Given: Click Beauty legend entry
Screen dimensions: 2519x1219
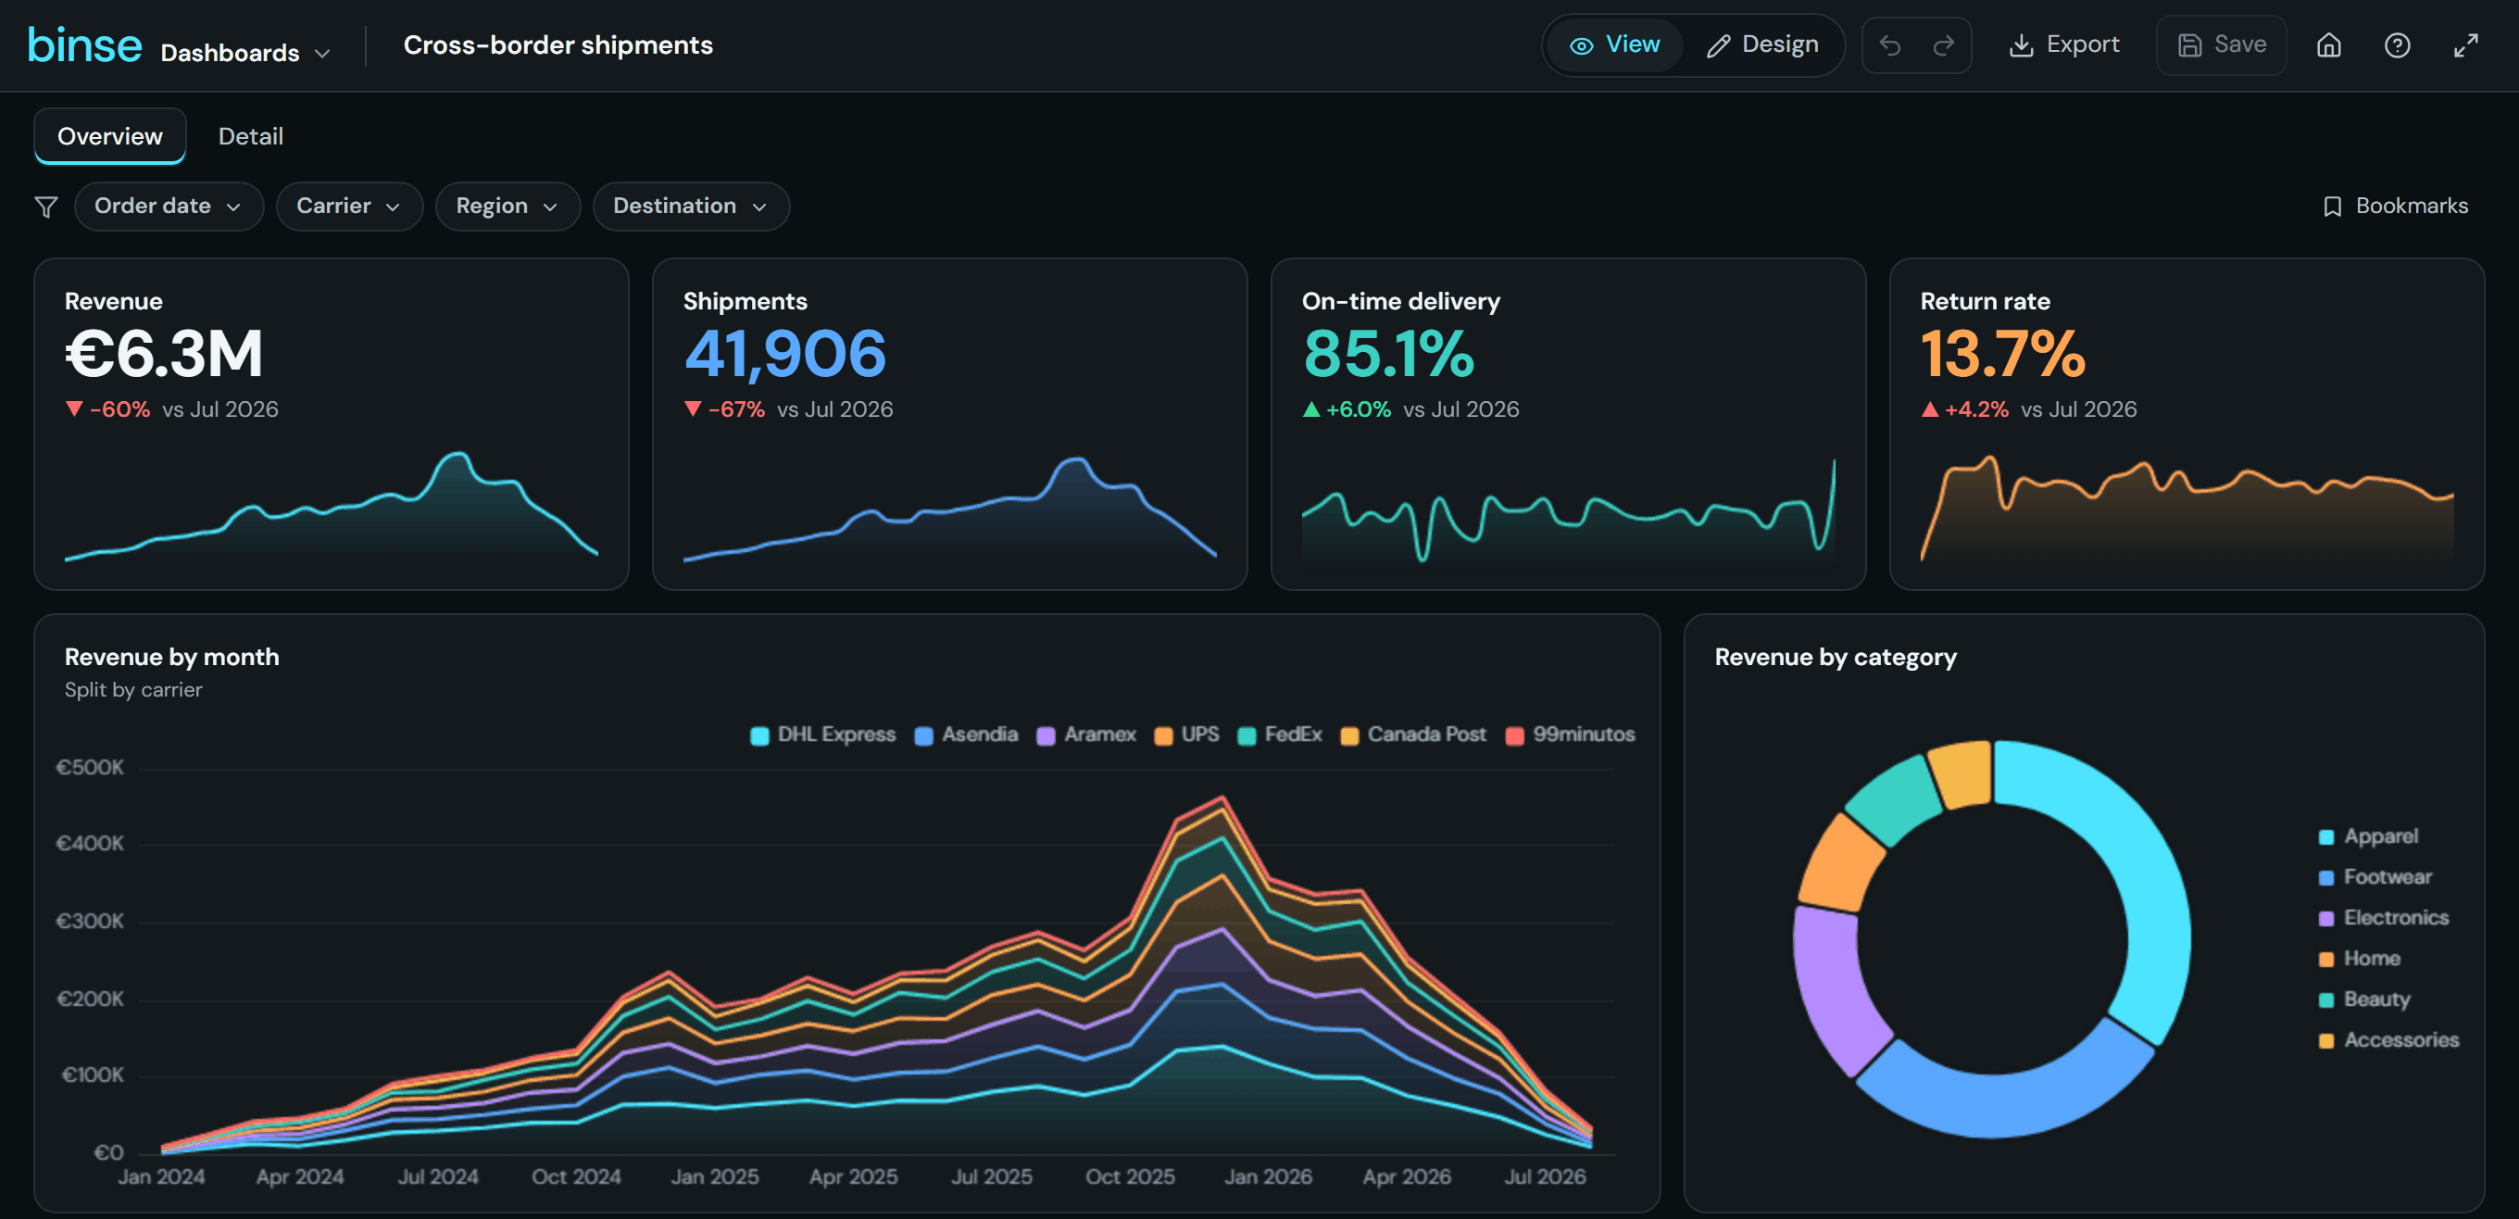Looking at the screenshot, I should (x=2364, y=999).
